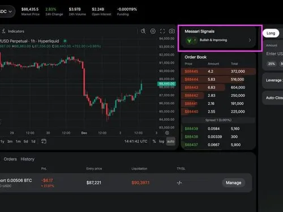The width and height of the screenshot is (283, 212).
Task: Click the chart axis settings icon near time scale
Action: [x=167, y=133]
